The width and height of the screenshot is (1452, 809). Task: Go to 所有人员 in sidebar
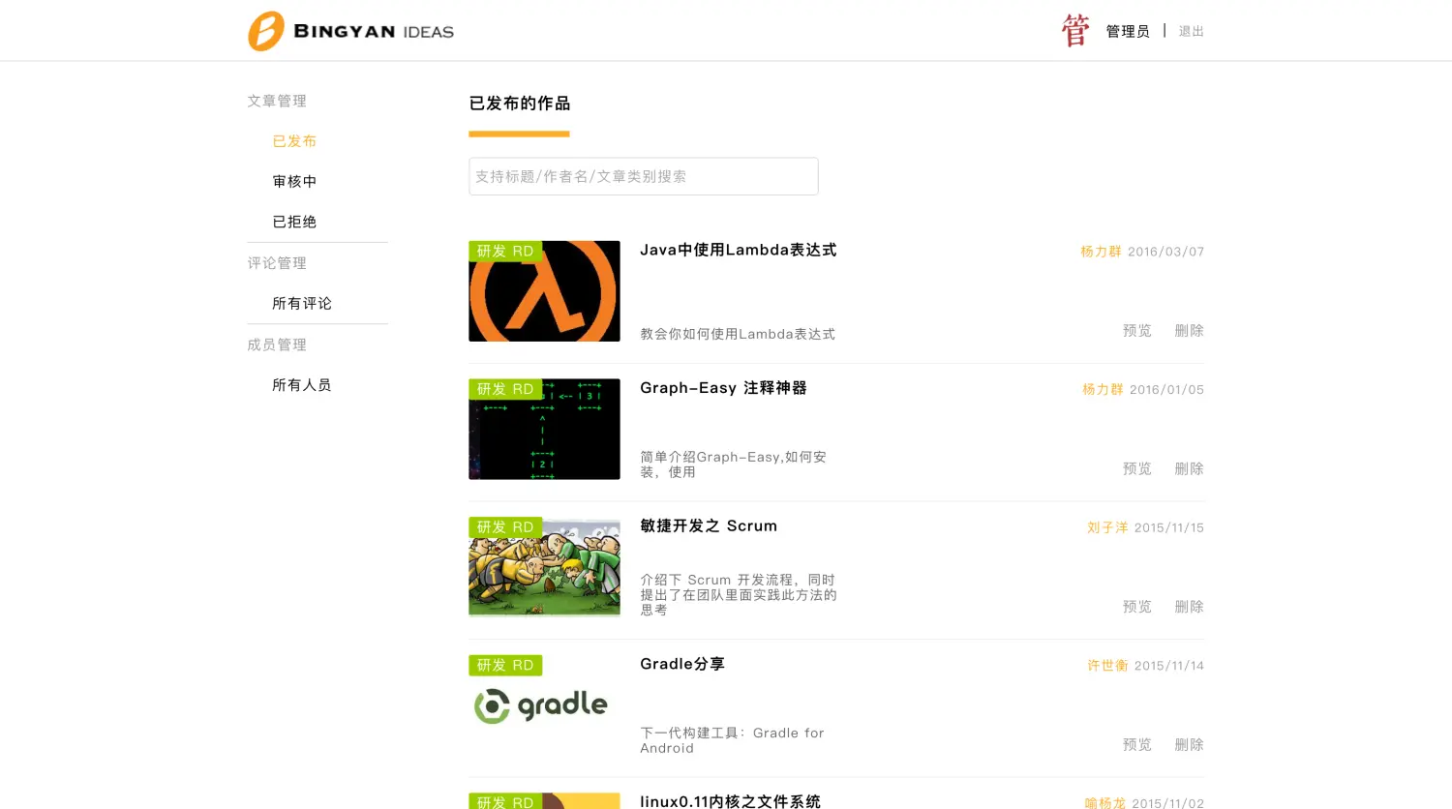tap(302, 385)
